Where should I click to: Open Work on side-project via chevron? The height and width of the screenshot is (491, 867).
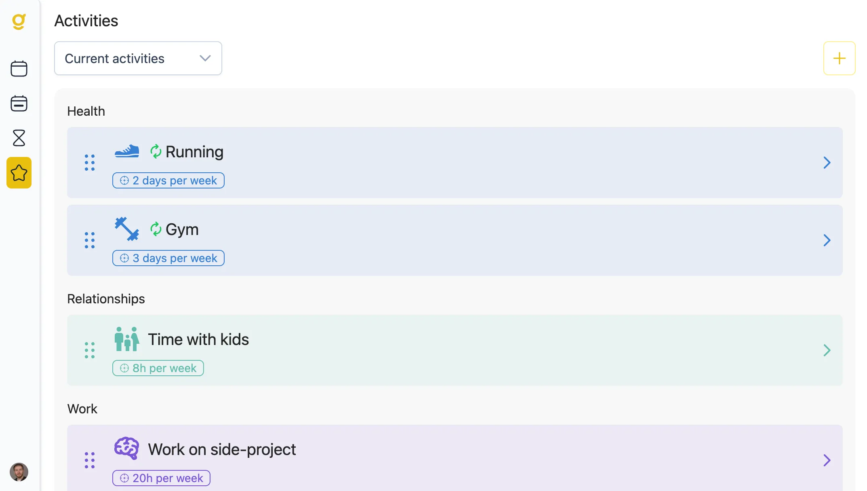coord(827,460)
